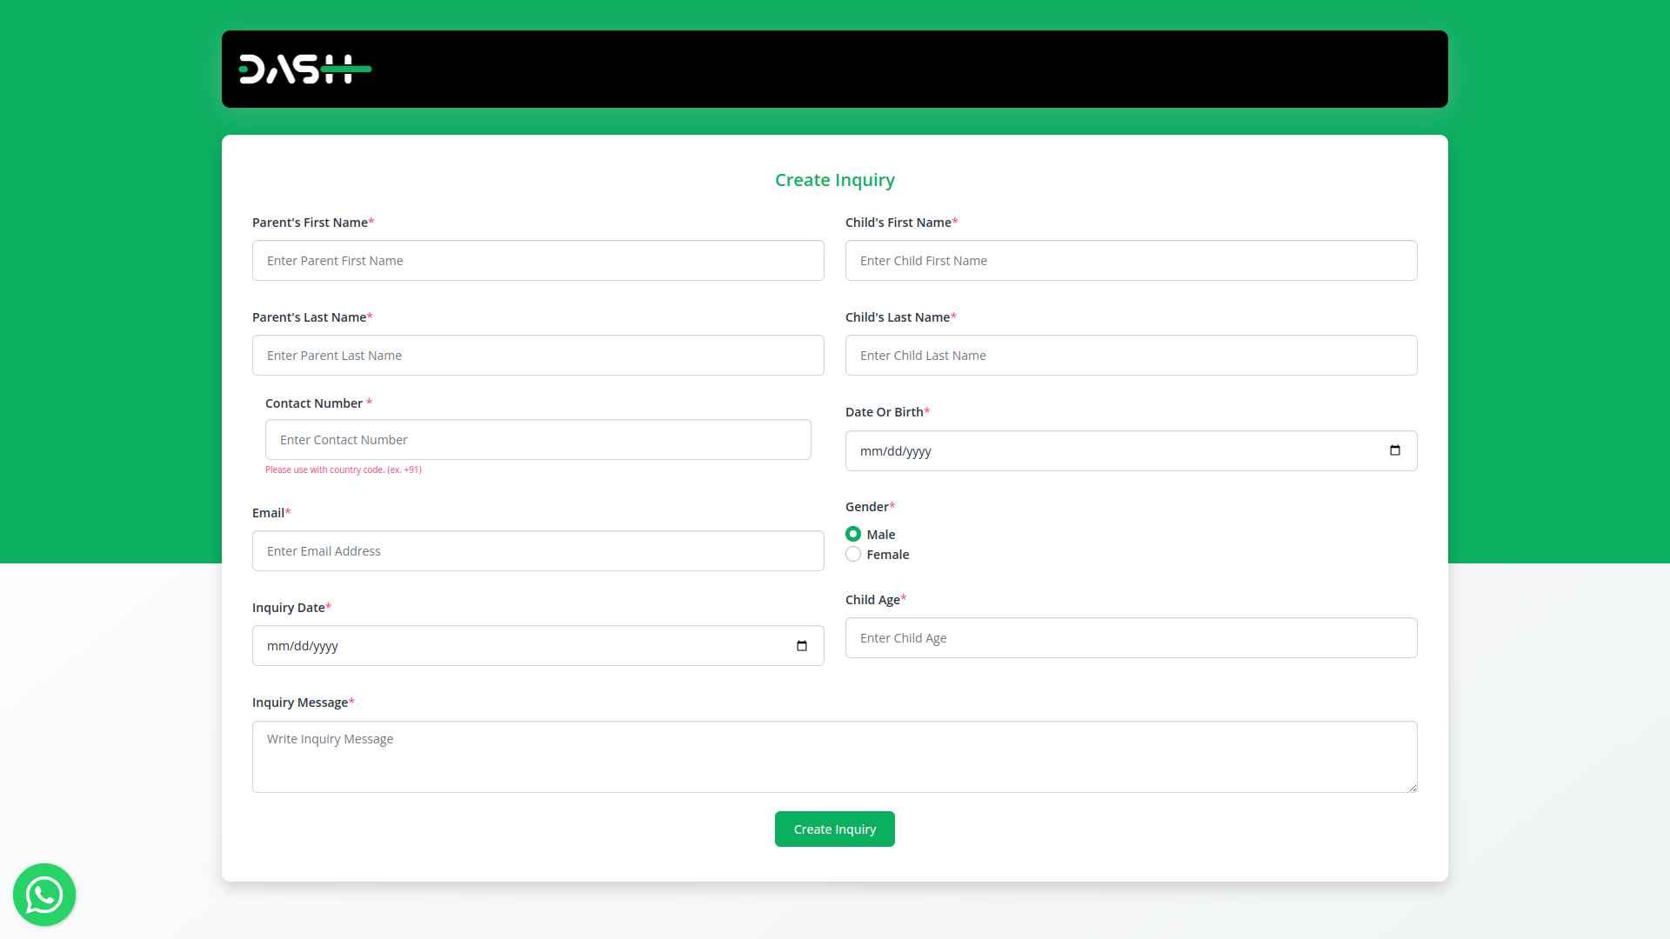Select the Male gender radio button
The width and height of the screenshot is (1670, 939).
click(x=853, y=534)
